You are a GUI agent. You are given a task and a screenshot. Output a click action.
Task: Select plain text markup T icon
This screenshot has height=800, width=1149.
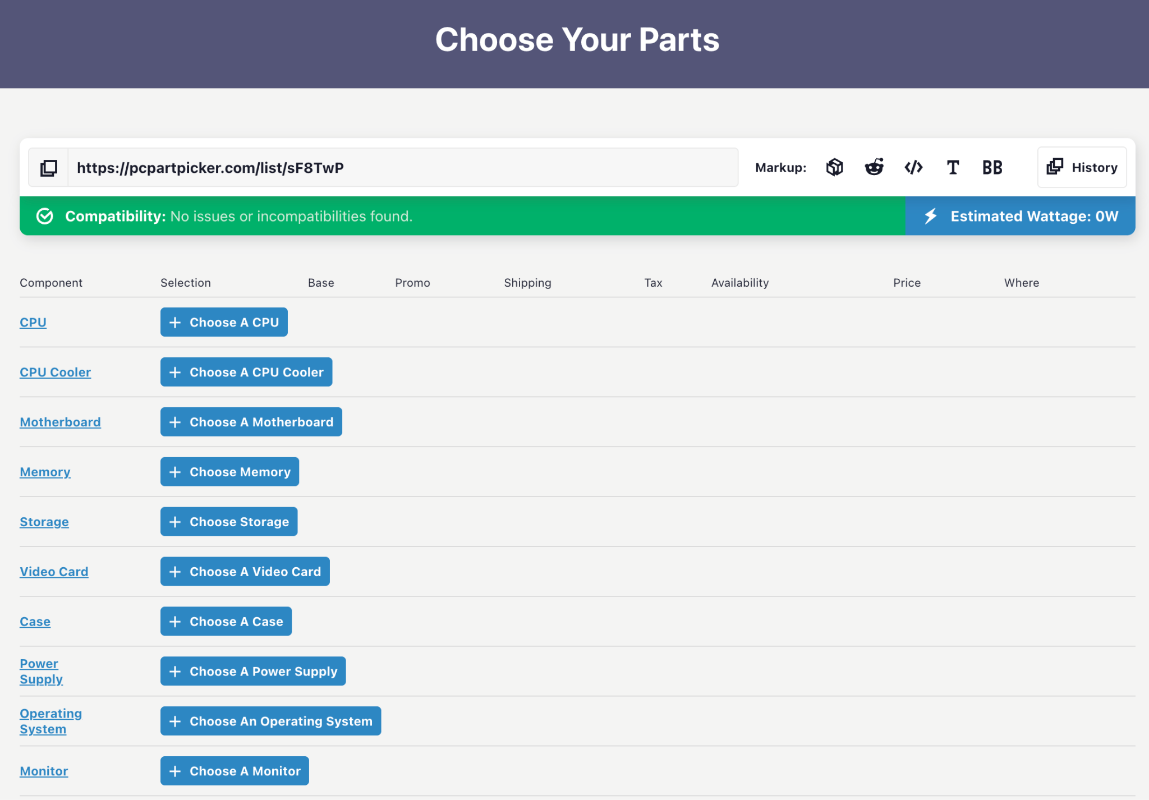tap(953, 167)
